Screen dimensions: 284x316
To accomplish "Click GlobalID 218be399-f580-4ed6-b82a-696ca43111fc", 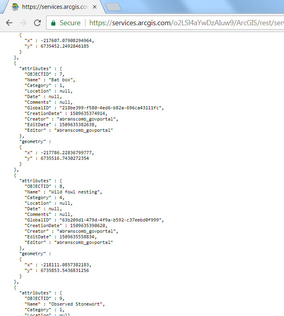I will (x=110, y=108).
